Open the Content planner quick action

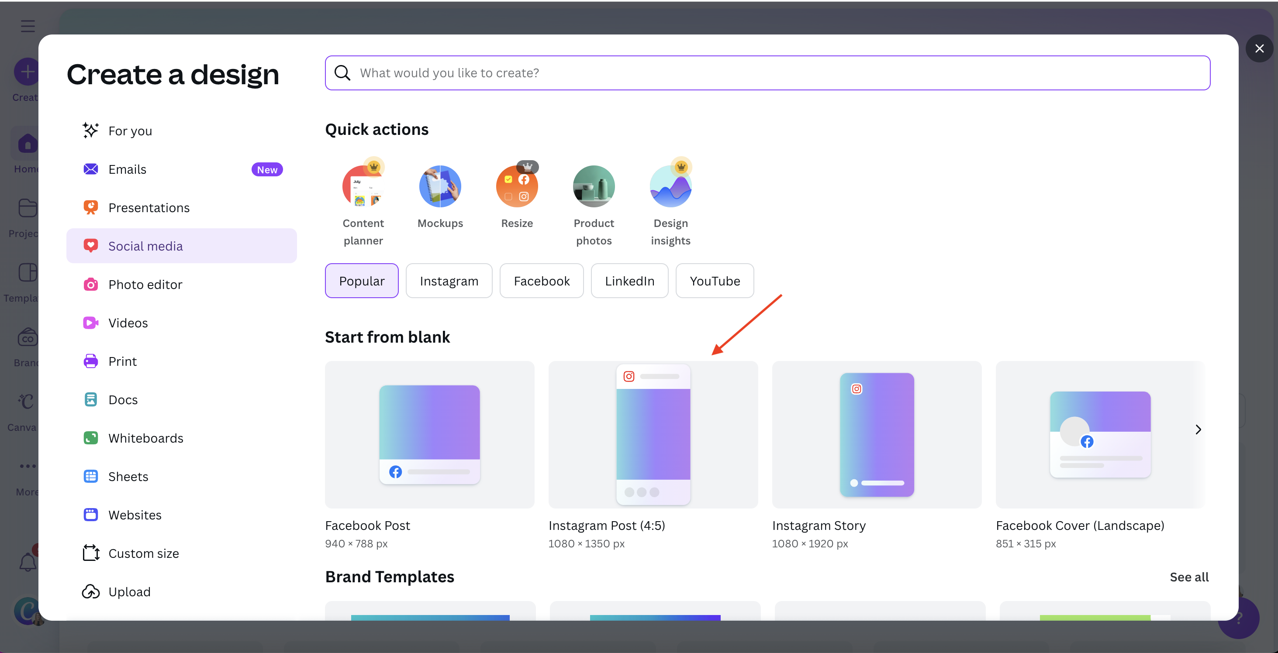[363, 187]
